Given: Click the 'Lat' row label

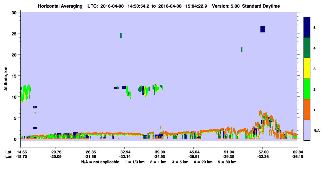Looking at the screenshot, I should tap(8, 152).
